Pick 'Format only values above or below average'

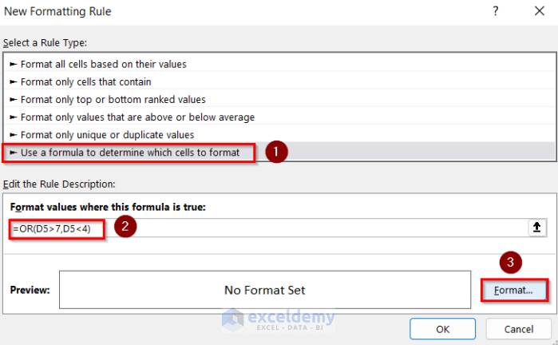[137, 117]
